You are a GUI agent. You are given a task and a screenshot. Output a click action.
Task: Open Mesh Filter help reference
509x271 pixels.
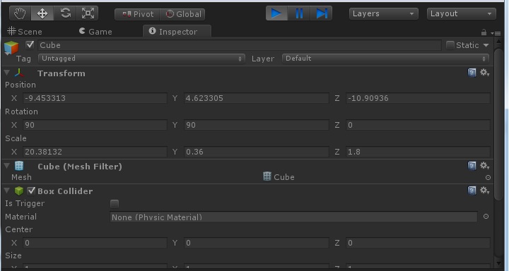click(472, 166)
